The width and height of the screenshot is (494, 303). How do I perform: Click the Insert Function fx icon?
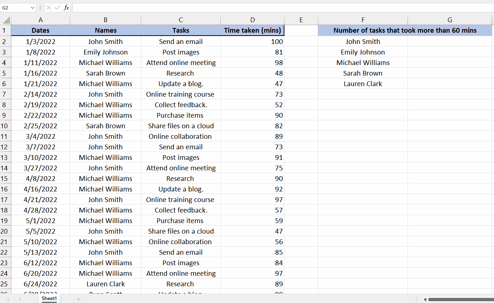[x=66, y=8]
